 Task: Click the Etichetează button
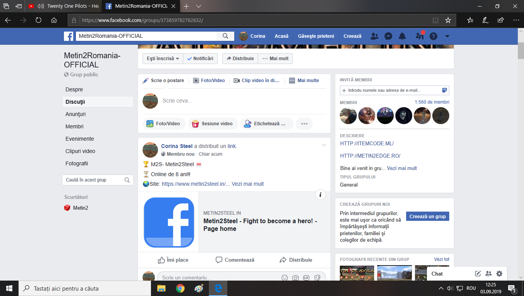(267, 124)
